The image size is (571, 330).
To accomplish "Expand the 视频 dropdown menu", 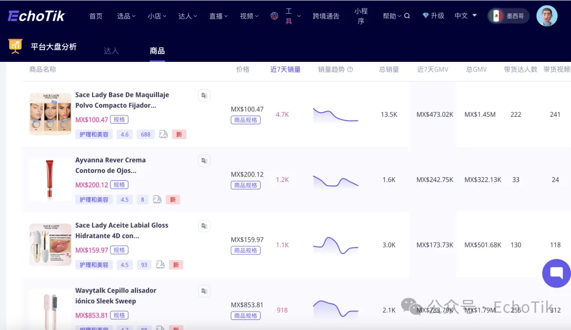I will click(x=249, y=16).
